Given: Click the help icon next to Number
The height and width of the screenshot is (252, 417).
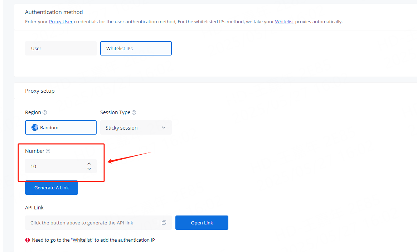Looking at the screenshot, I should 48,151.
